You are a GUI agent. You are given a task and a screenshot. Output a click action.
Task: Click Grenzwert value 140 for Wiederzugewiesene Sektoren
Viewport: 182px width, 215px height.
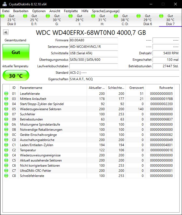point(141,109)
